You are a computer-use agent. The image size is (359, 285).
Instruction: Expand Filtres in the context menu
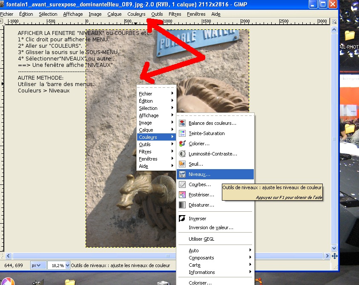click(x=156, y=152)
